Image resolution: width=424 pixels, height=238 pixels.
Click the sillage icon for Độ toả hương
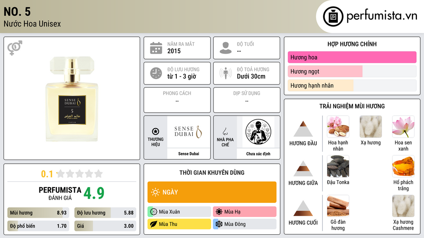coord(226,73)
